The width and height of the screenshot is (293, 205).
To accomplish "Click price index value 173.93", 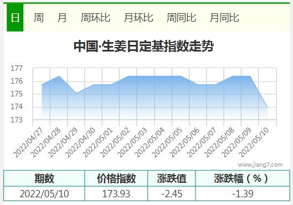I will coord(116,194).
